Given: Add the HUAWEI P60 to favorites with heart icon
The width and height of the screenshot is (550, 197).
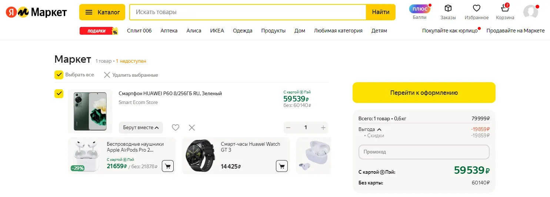Looking at the screenshot, I should (176, 128).
